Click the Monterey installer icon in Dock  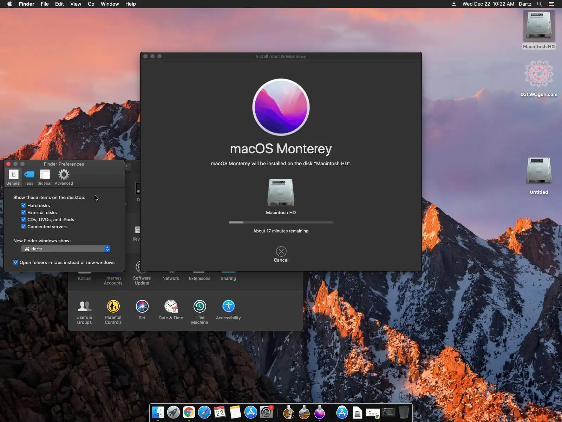point(320,412)
